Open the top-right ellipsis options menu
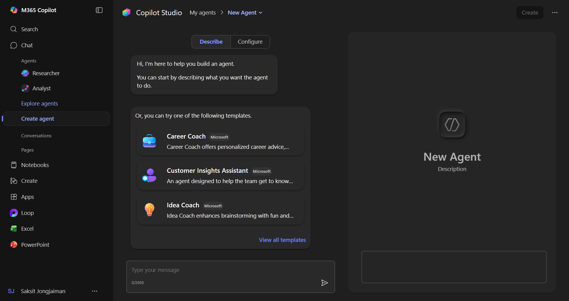 (555, 12)
